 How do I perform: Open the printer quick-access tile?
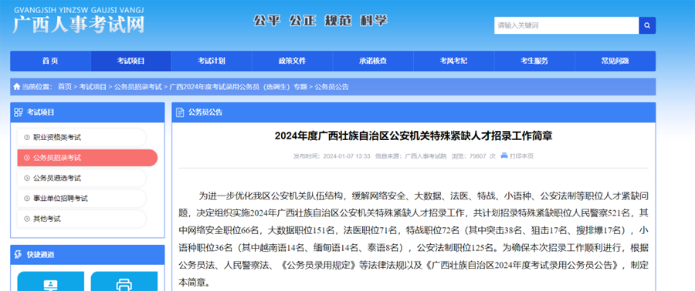[124, 281]
